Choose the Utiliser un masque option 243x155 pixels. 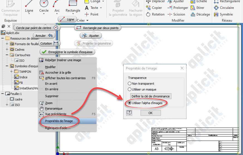tap(129, 89)
